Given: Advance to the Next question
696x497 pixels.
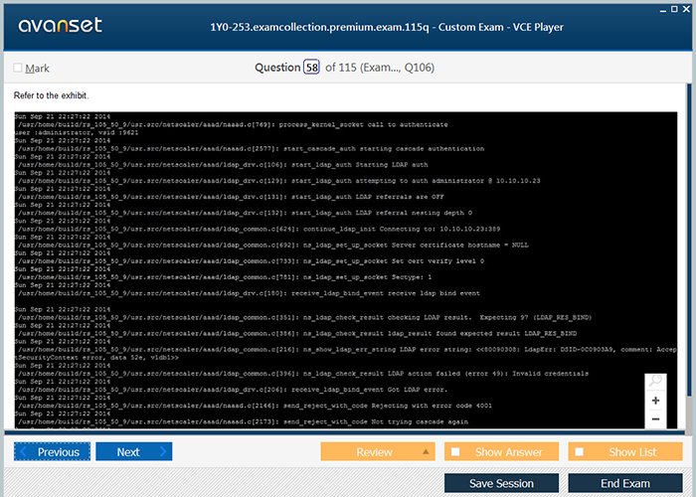Looking at the screenshot, I should click(133, 452).
